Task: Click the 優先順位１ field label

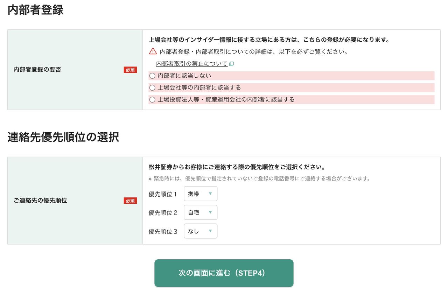Action: [163, 194]
